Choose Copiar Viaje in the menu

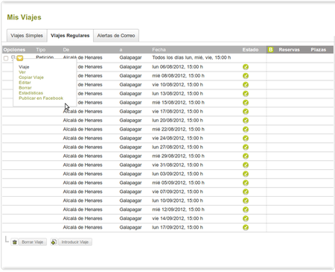tap(31, 78)
